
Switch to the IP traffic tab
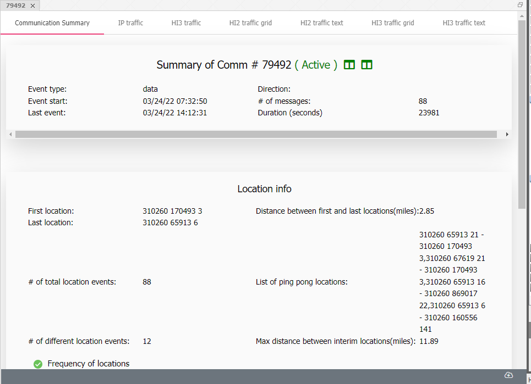click(x=130, y=23)
